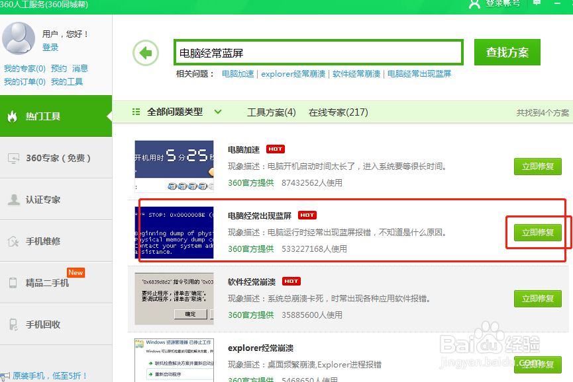Click 立即修复 for 电脑经常出现蓝屏
This screenshot has height=382, width=573.
(537, 233)
